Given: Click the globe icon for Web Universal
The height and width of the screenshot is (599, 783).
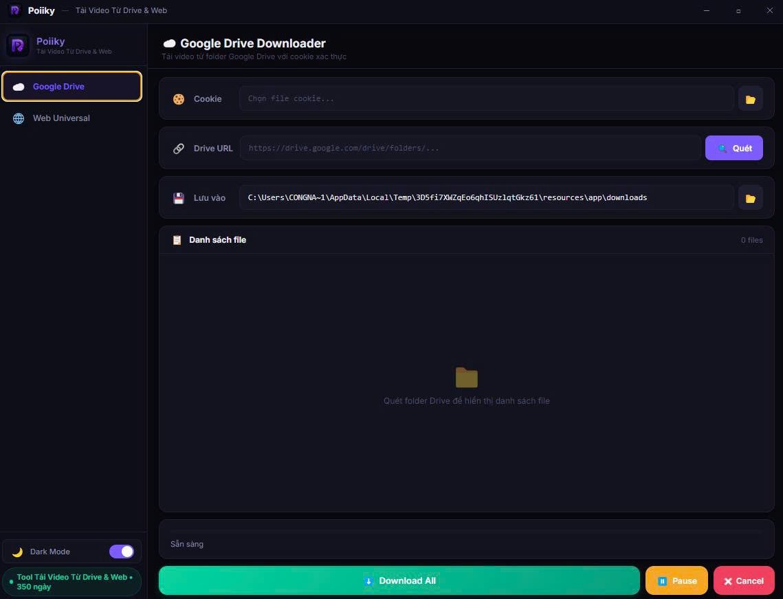Looking at the screenshot, I should pyautogui.click(x=19, y=118).
